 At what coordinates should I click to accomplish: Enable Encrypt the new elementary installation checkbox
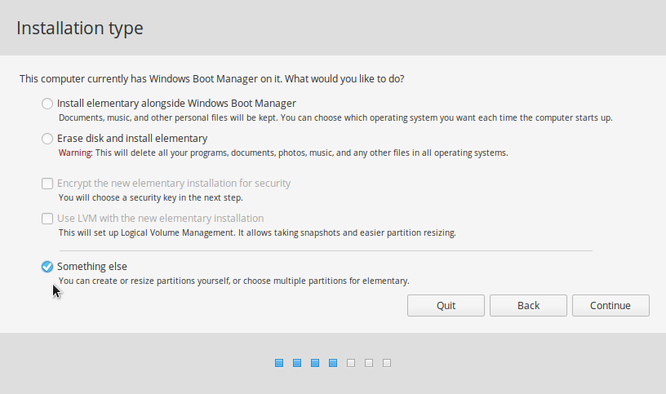pyautogui.click(x=47, y=184)
